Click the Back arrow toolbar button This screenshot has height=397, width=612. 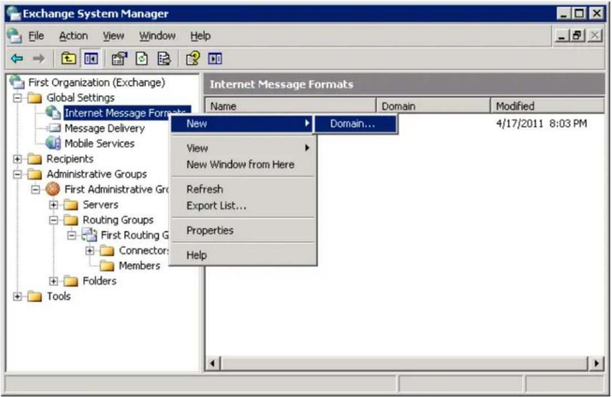point(17,59)
